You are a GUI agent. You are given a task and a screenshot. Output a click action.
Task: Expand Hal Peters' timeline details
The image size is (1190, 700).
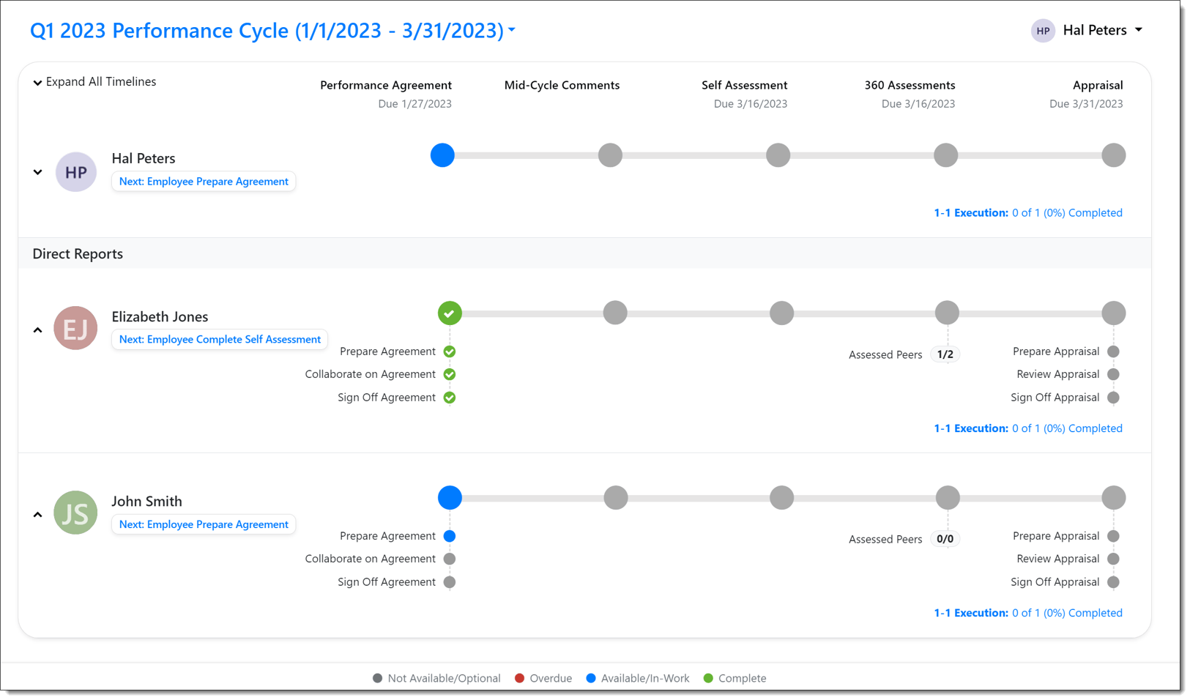37,172
